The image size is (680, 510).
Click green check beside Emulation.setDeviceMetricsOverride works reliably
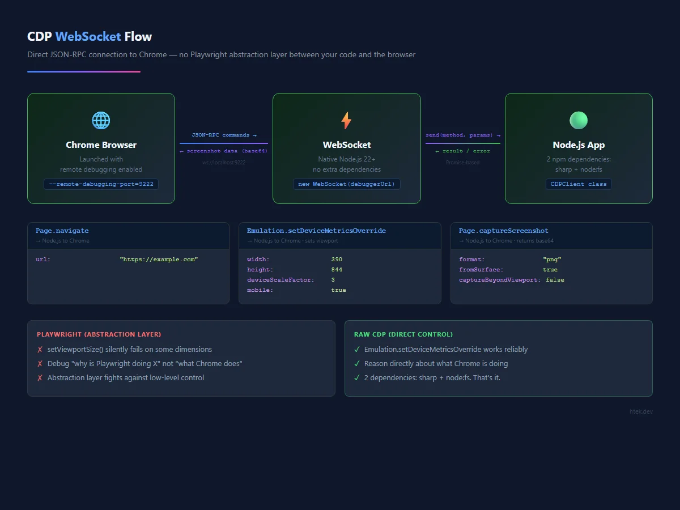click(x=357, y=350)
